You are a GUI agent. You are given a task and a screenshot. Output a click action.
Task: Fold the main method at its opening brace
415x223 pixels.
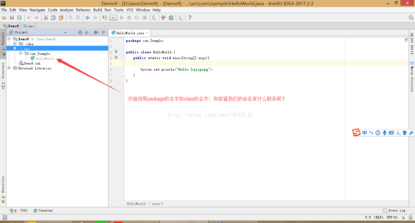point(124,58)
